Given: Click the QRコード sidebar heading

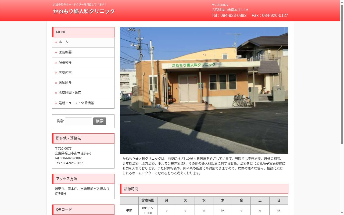Looking at the screenshot, I should coord(83,210).
